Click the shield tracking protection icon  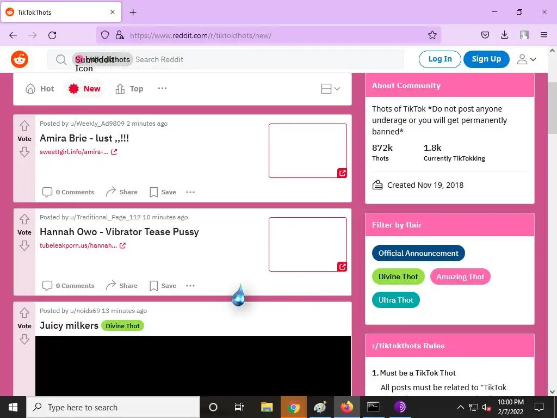(105, 35)
